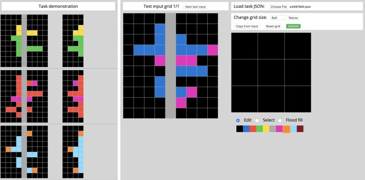Click the bottom-left cell of output grid
The image size is (365, 180).
(244, 99)
